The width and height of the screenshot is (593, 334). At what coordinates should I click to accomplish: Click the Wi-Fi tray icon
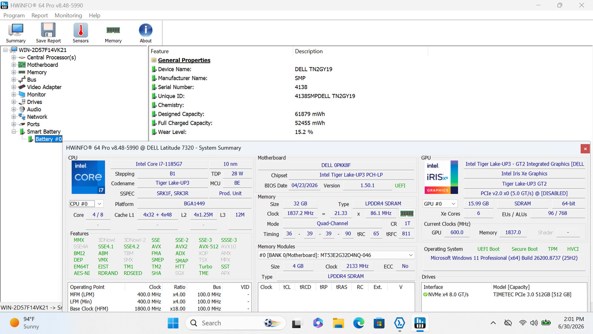point(523,323)
